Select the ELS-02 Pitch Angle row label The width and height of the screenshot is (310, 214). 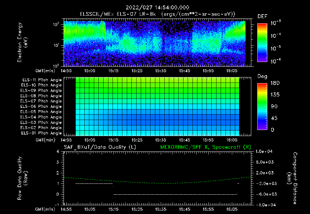coord(41,128)
